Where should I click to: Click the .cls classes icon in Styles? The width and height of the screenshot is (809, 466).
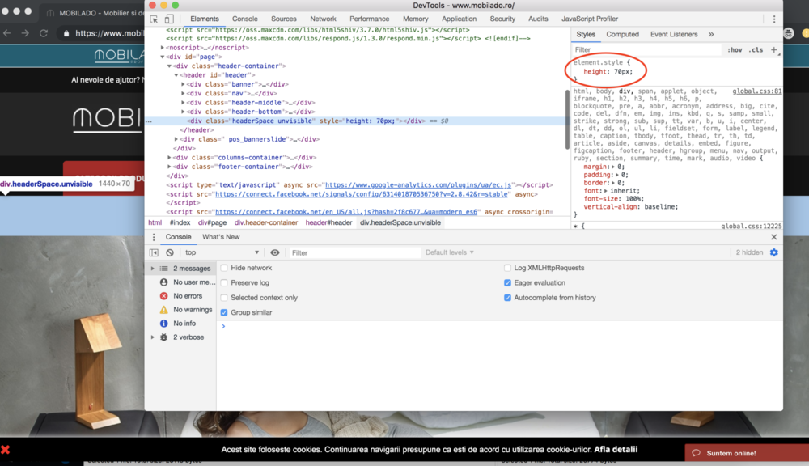click(756, 49)
